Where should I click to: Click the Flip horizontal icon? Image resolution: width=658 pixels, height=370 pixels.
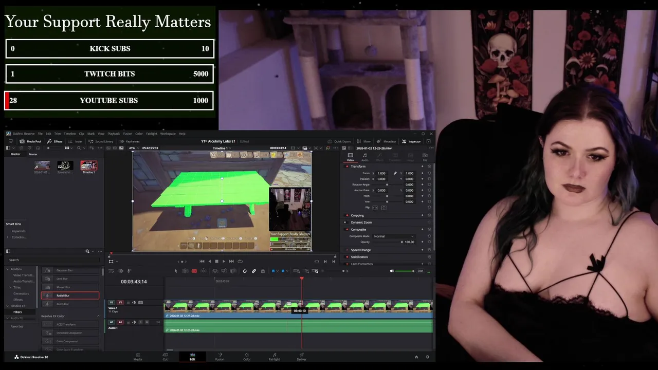375,208
